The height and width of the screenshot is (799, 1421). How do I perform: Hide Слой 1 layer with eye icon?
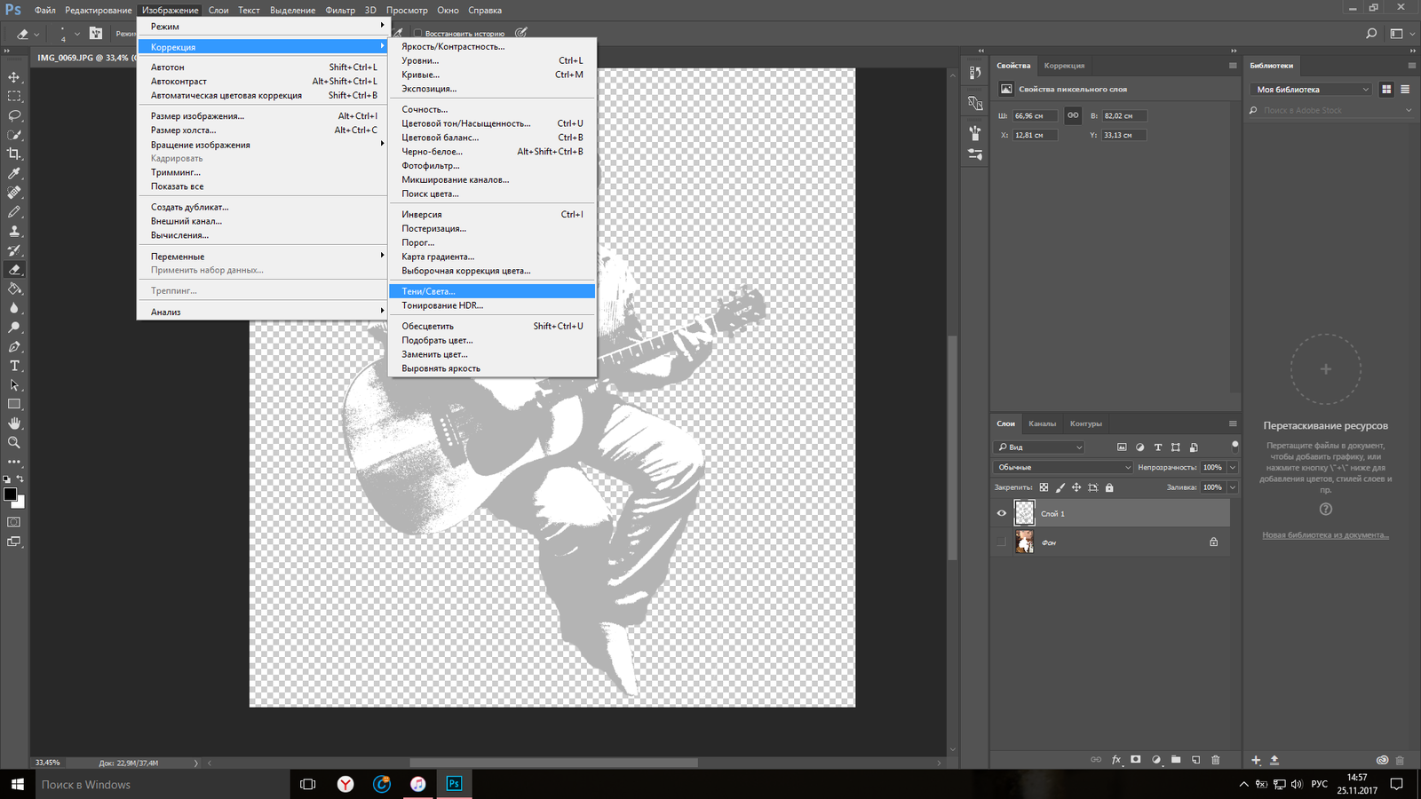tap(1002, 513)
